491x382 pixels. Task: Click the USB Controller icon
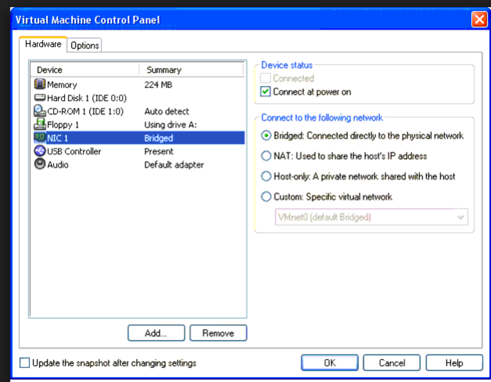tap(40, 151)
